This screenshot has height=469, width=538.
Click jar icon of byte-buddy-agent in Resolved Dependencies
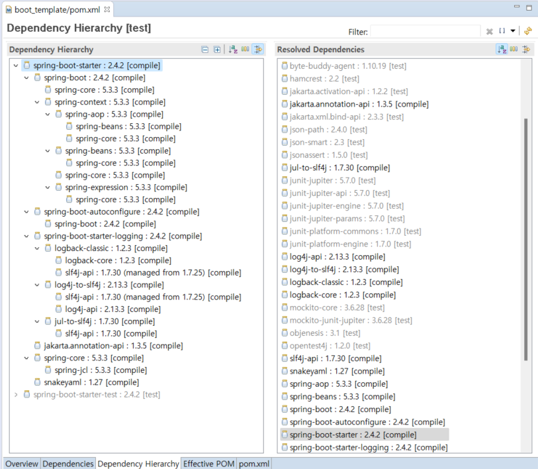(285, 66)
